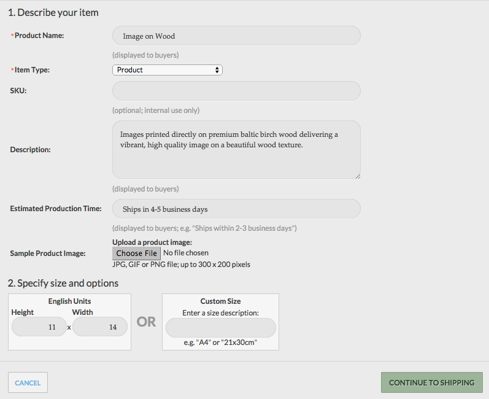Click the dropdown arrows on Item Type

click(x=217, y=70)
